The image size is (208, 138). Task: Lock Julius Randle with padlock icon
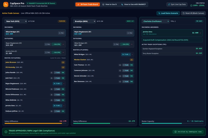[52, 73]
